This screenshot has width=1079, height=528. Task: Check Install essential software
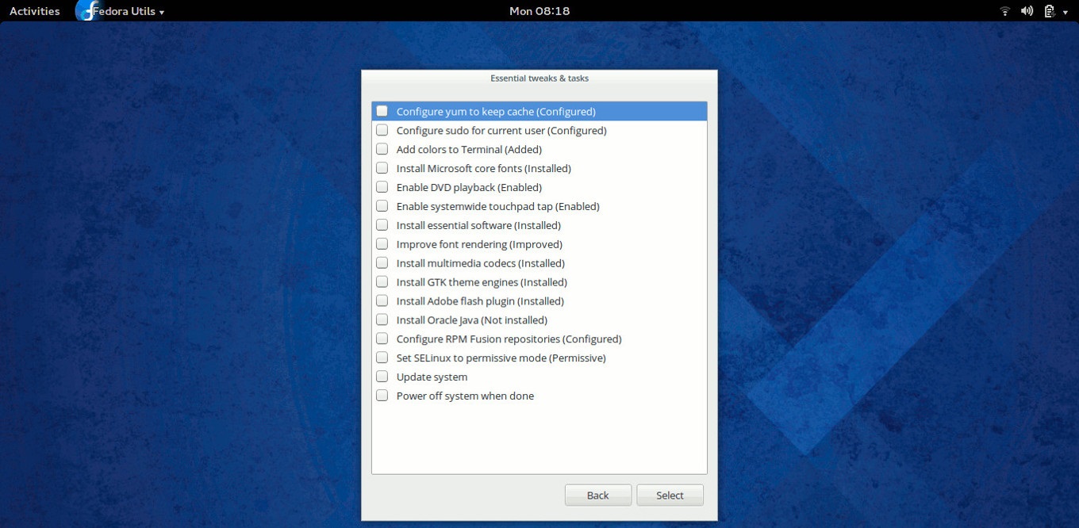tap(382, 225)
